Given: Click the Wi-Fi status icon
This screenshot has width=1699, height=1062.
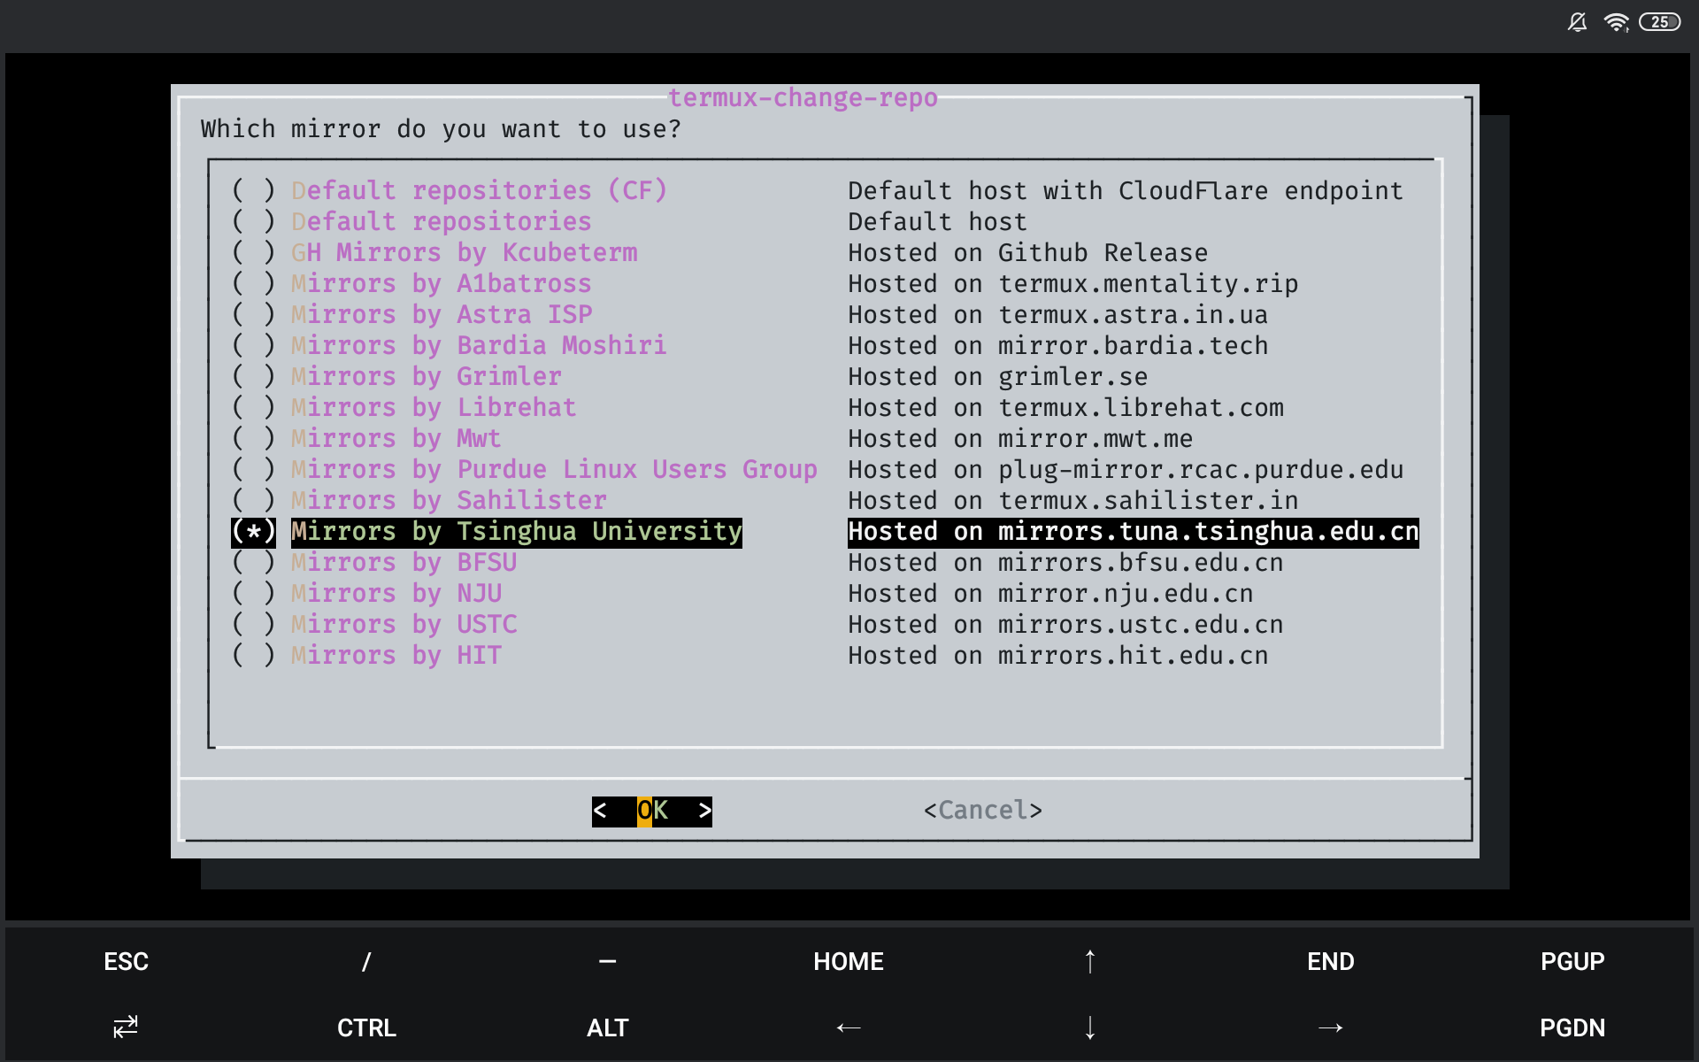Looking at the screenshot, I should point(1618,22).
